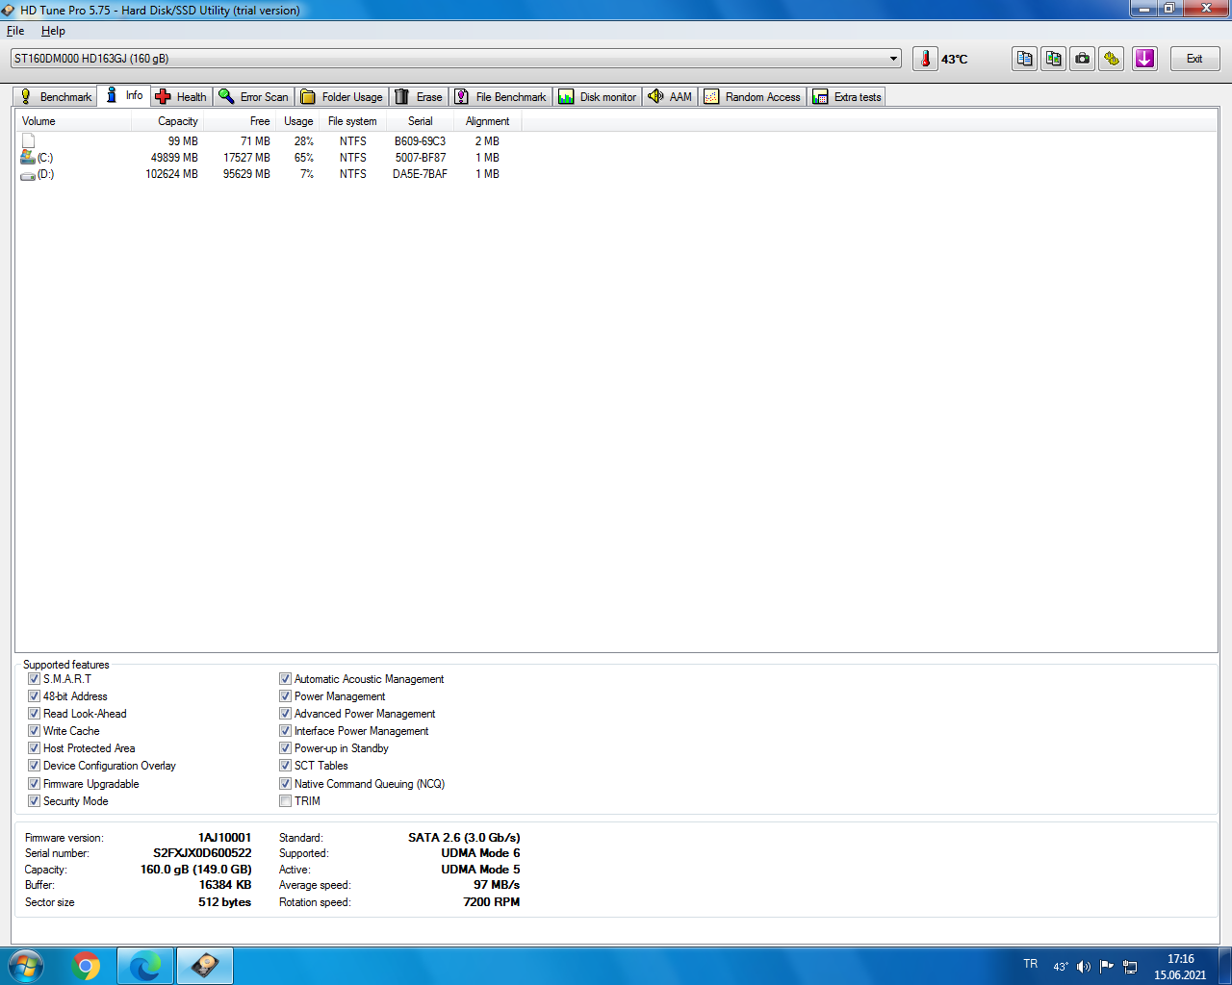1232x985 pixels.
Task: Launch Google Chrome from the taskbar
Action: (x=87, y=966)
